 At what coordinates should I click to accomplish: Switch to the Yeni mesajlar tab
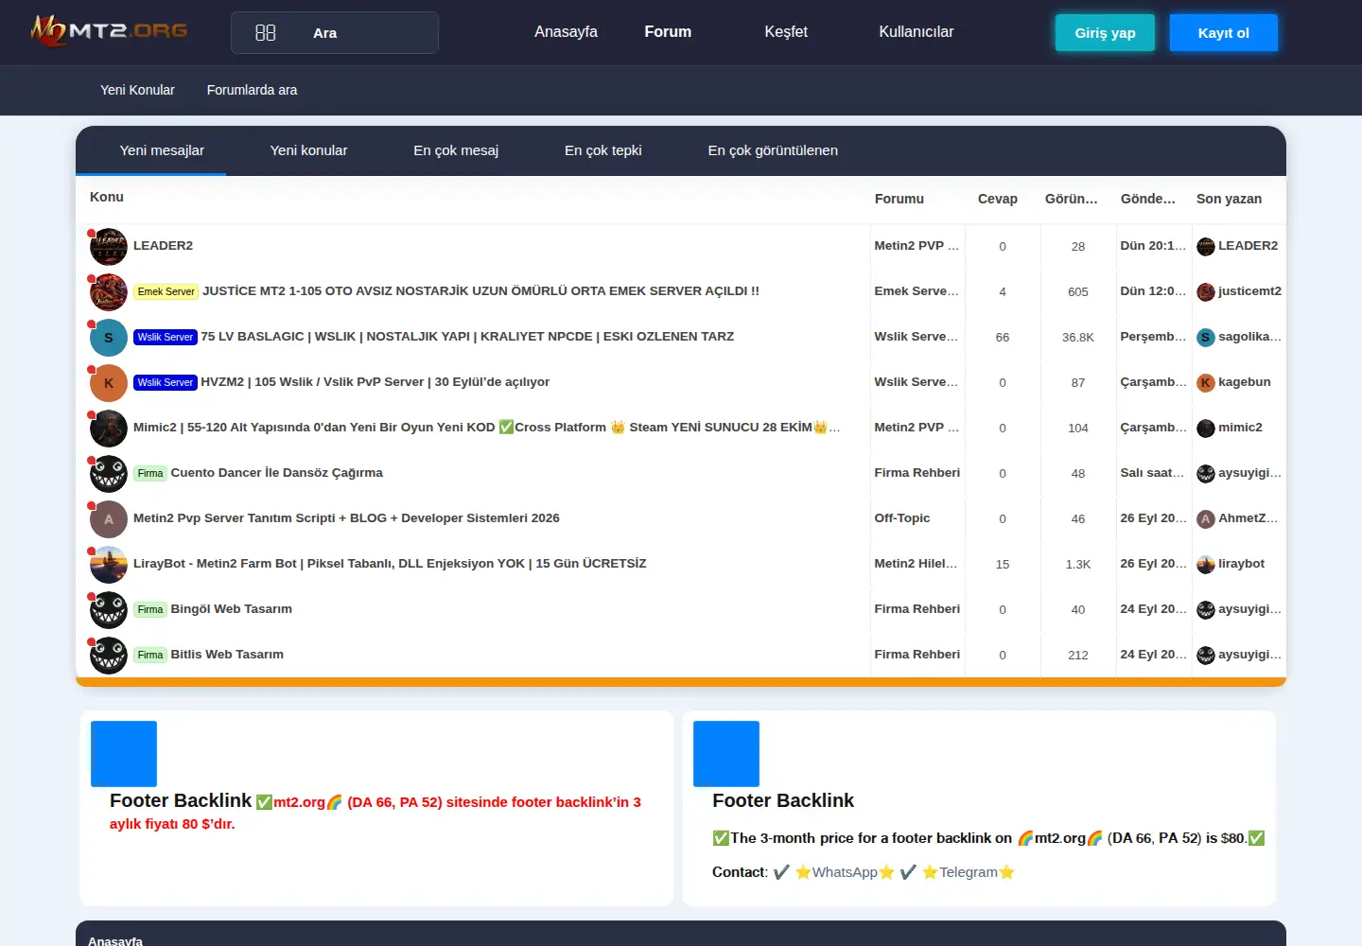(162, 150)
